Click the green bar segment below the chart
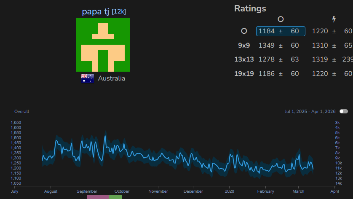353x199 pixels. 115,197
